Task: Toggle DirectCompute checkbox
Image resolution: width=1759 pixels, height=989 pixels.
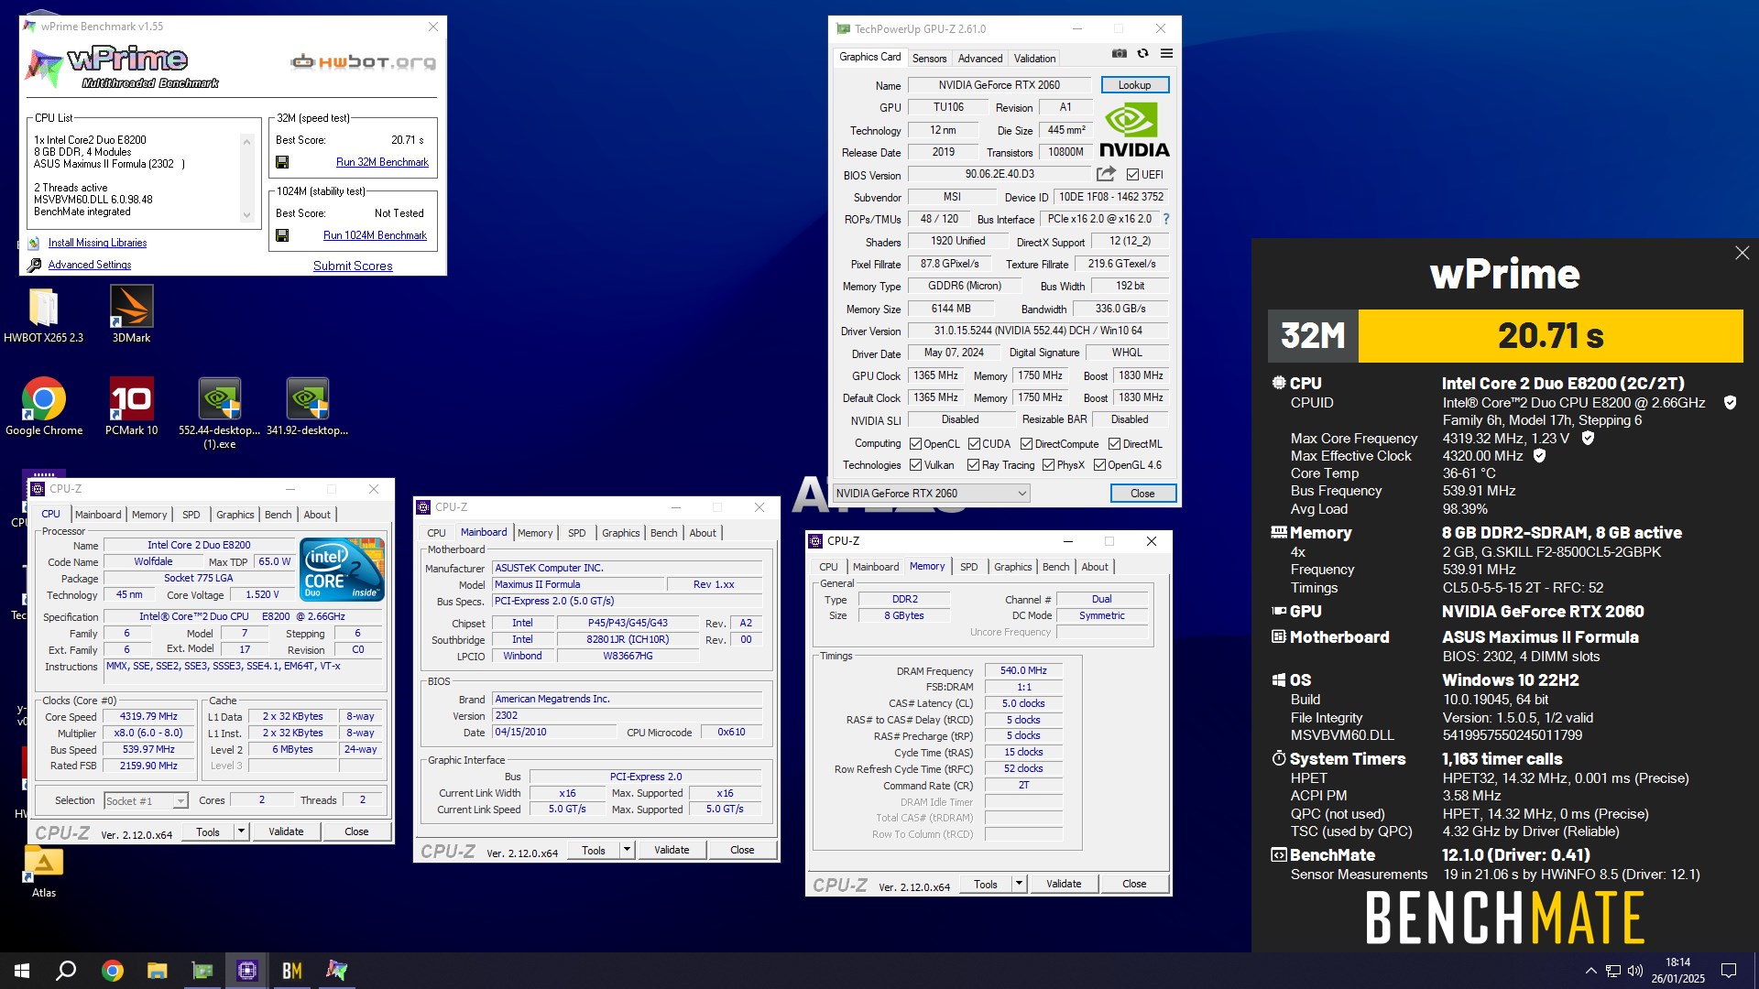Action: click(x=1026, y=444)
